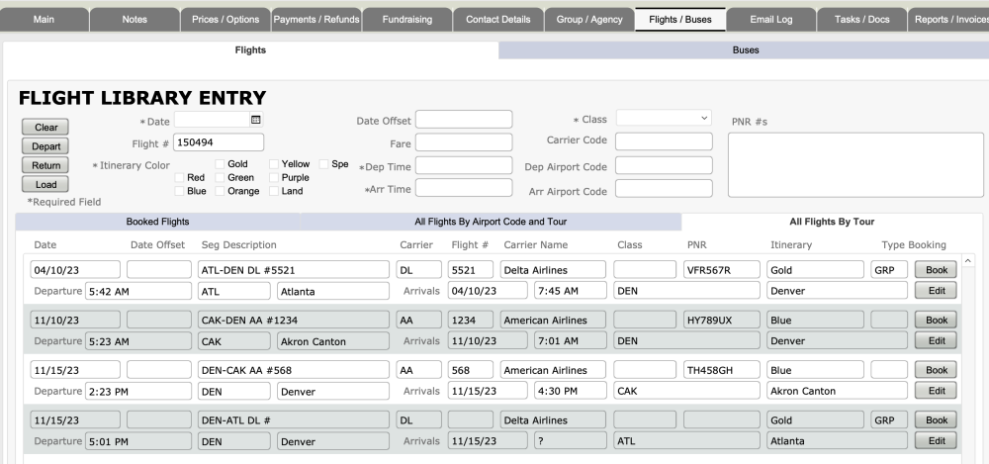
Task: Focus the Date input field
Action: (212, 120)
